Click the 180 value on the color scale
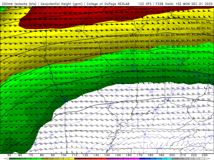 pyautogui.click(x=150, y=155)
